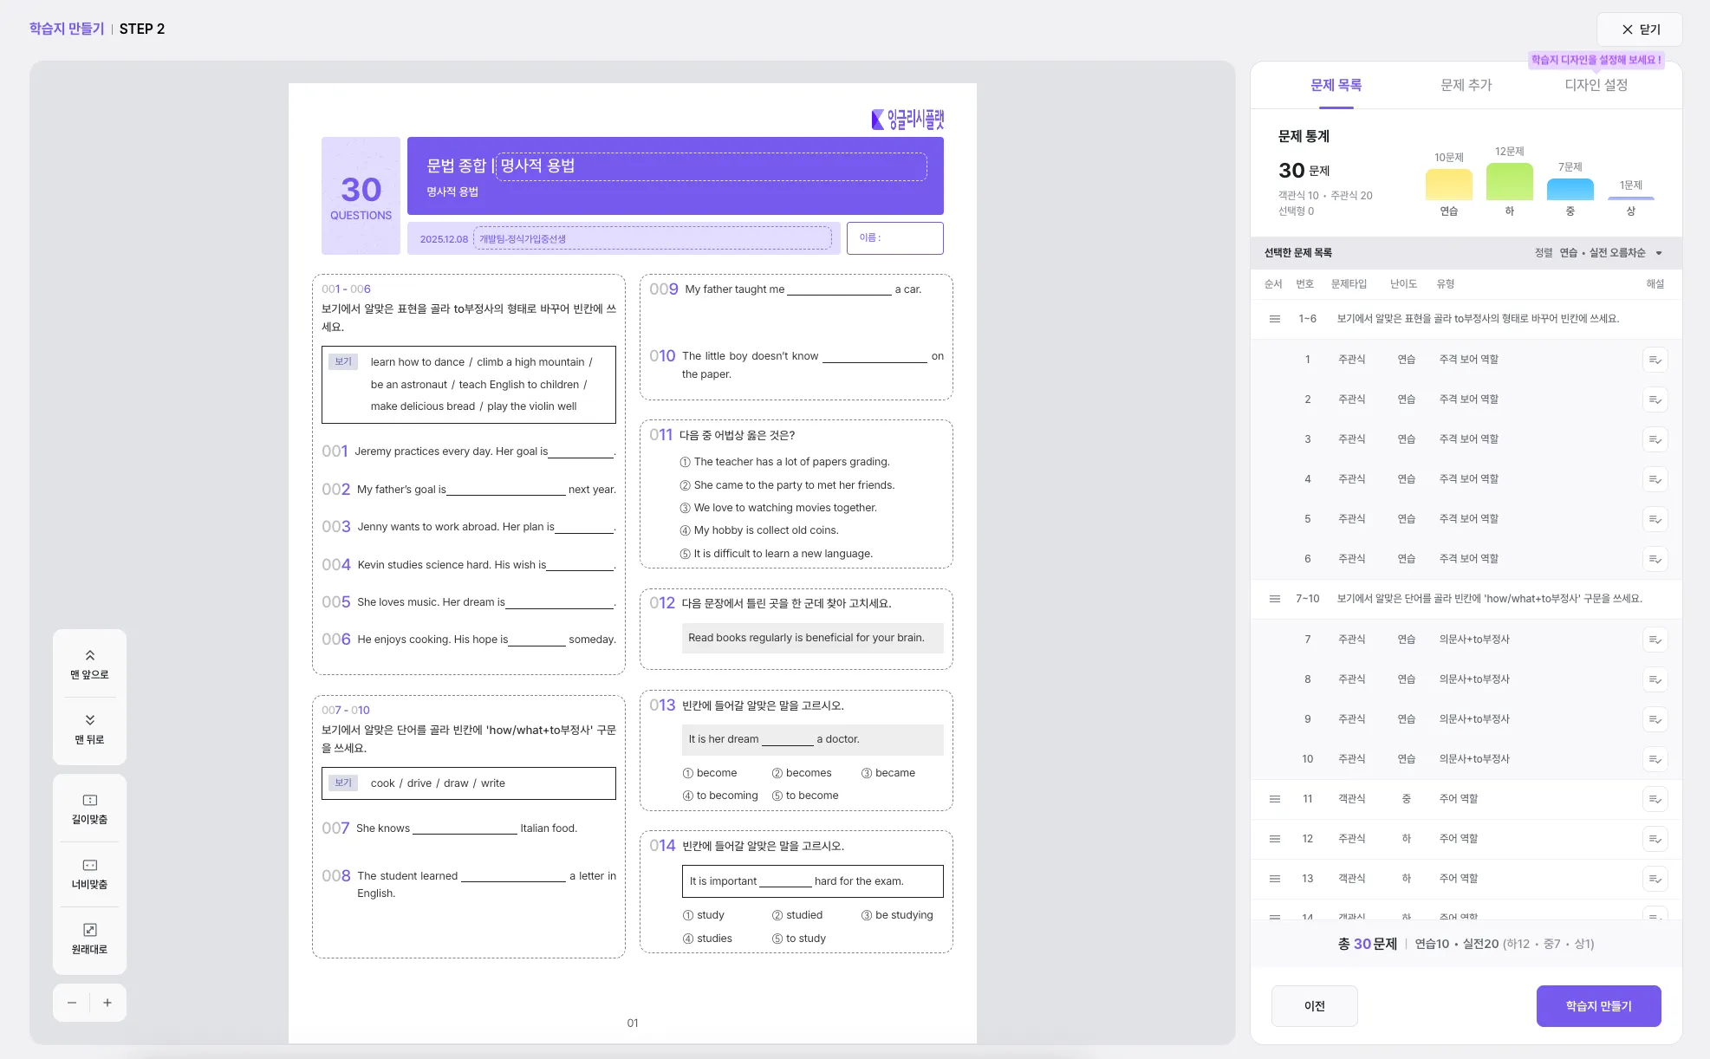Click the 맨 뒤로 double-down arrow icon
1710x1059 pixels.
(x=89, y=720)
